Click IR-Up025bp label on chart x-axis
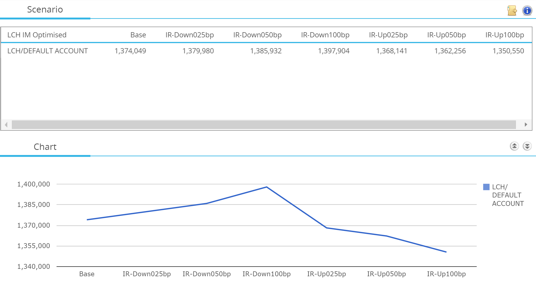 click(326, 274)
